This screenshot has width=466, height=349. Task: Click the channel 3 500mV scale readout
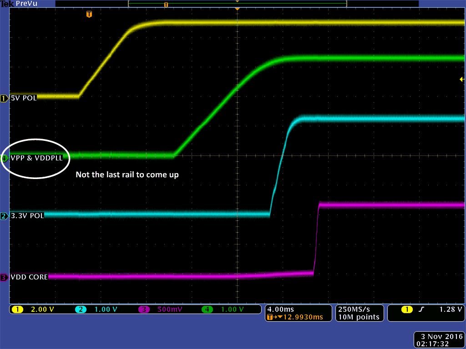point(168,309)
